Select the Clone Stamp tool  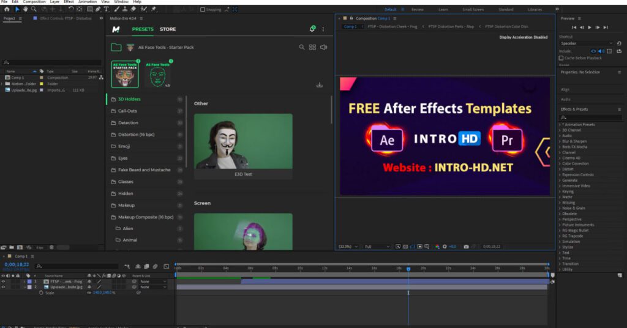pos(125,9)
